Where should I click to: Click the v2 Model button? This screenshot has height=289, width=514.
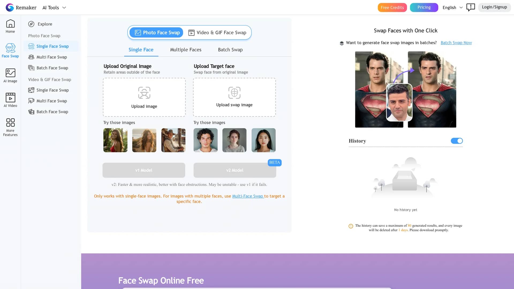coord(235,170)
